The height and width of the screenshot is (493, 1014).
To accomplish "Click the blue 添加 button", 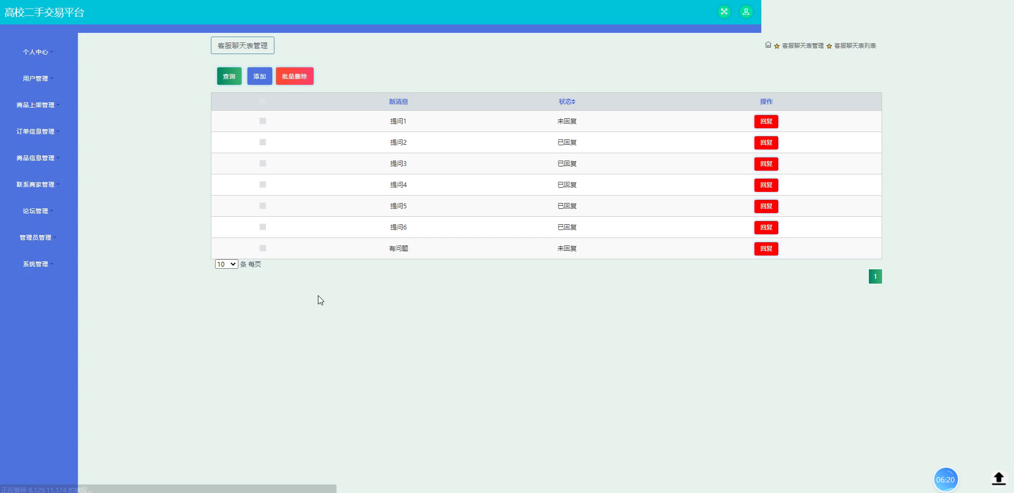I will (260, 76).
